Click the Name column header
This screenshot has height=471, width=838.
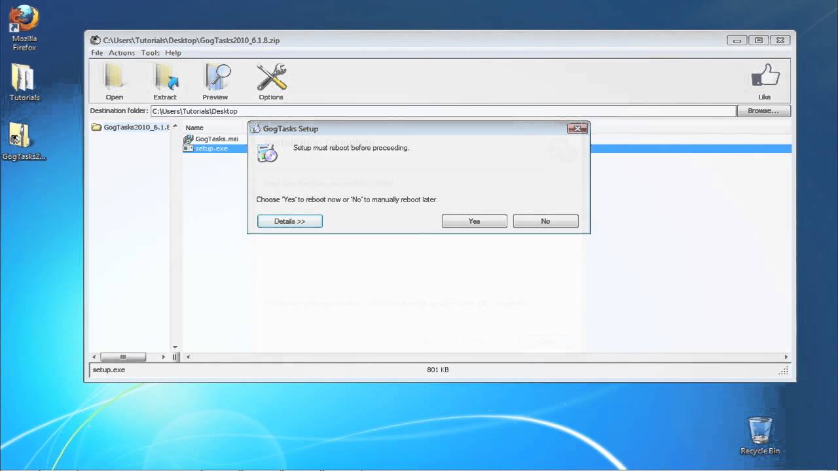click(x=194, y=128)
